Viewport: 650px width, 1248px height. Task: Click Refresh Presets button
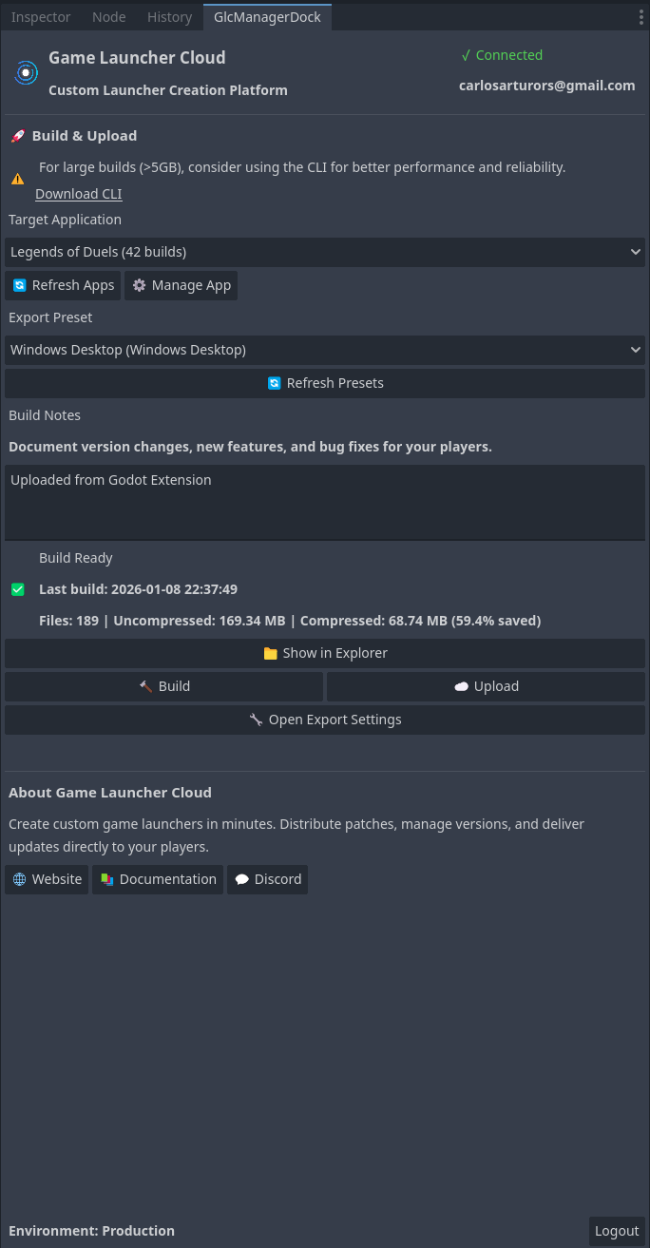[325, 383]
